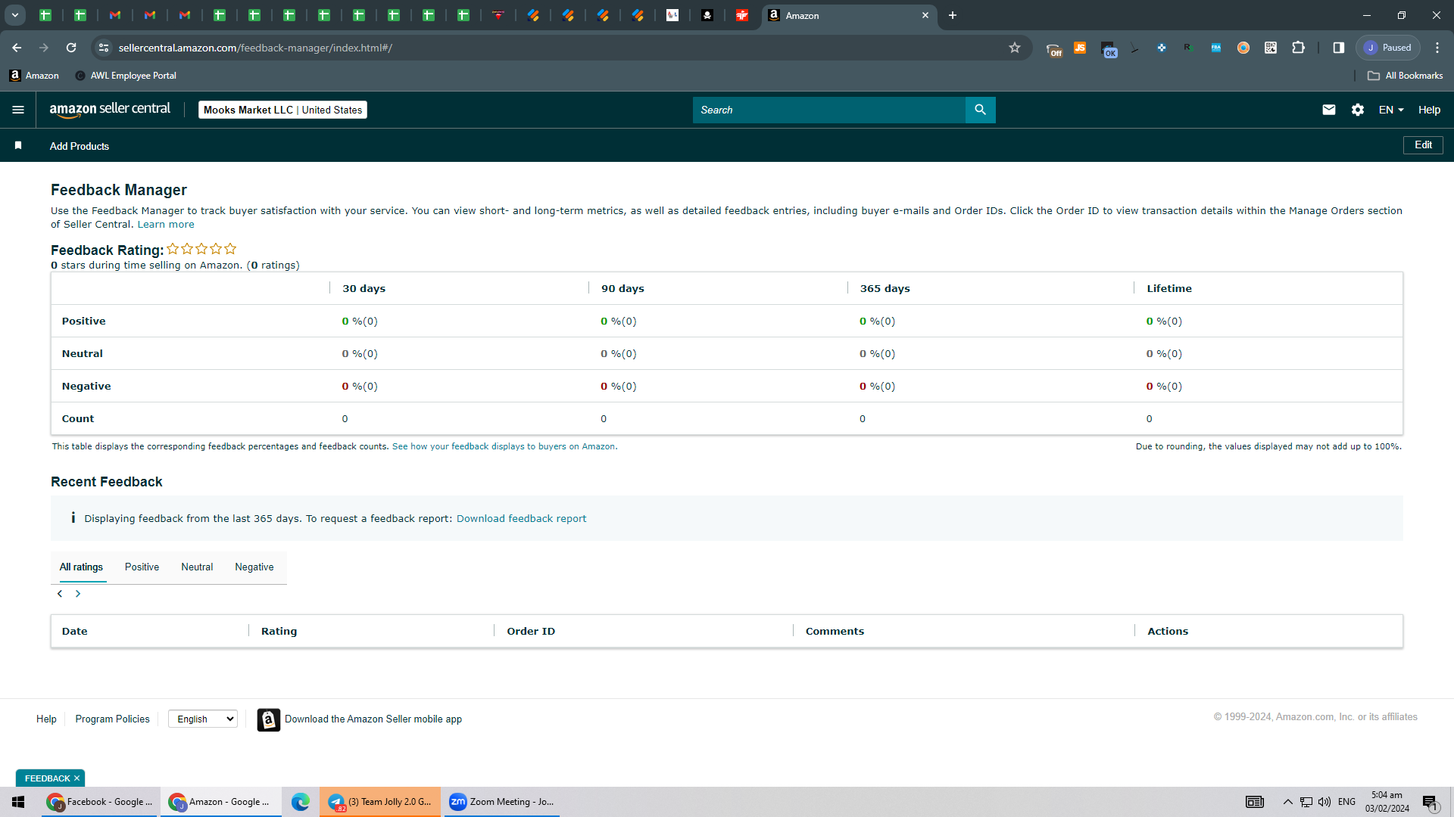Click the Seller Central search field
The width and height of the screenshot is (1454, 817).
point(829,110)
